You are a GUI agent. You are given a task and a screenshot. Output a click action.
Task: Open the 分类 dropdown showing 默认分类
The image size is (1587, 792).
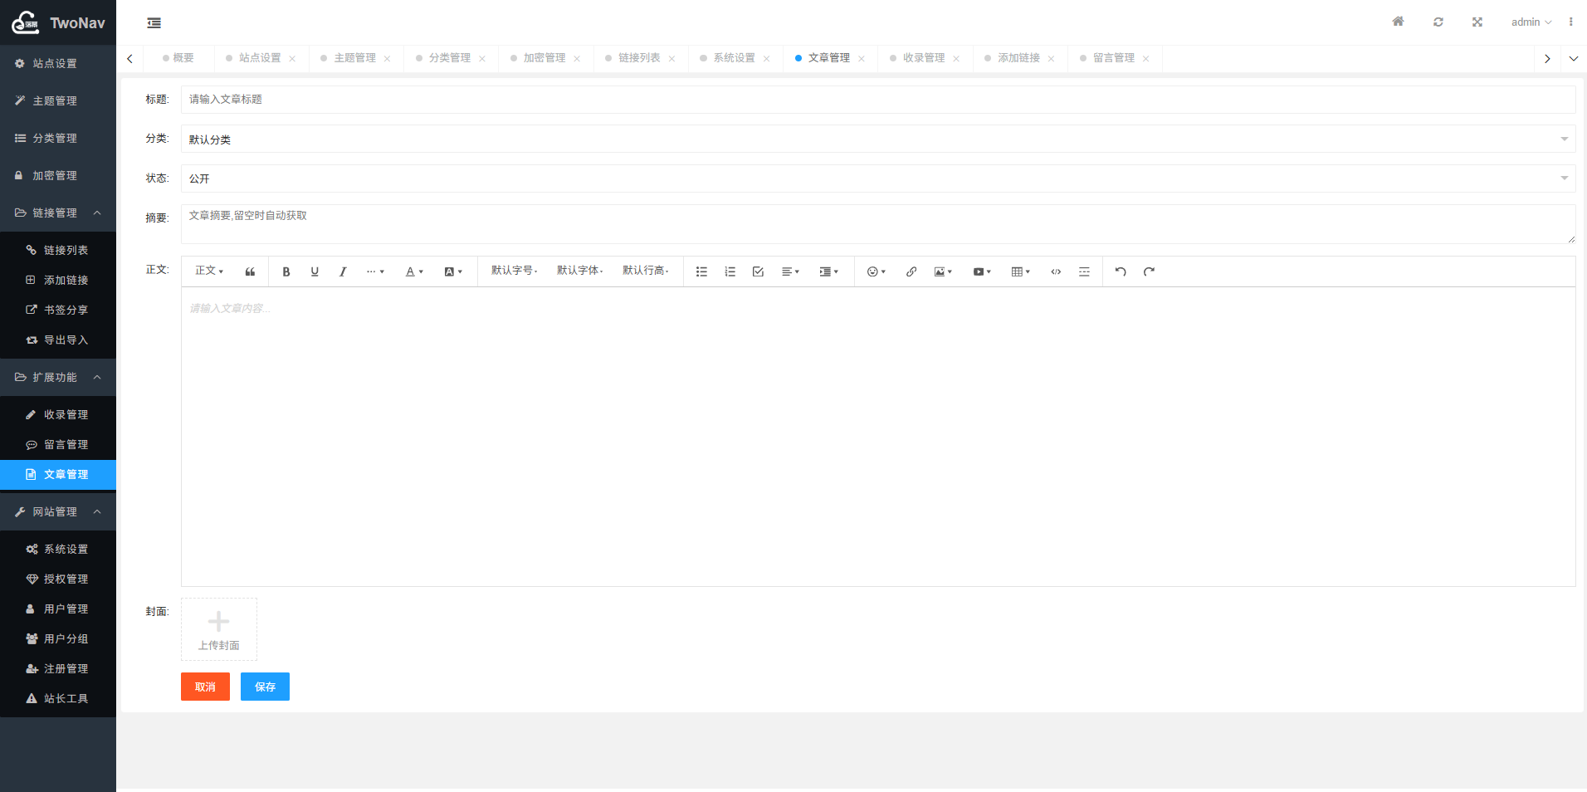click(877, 139)
